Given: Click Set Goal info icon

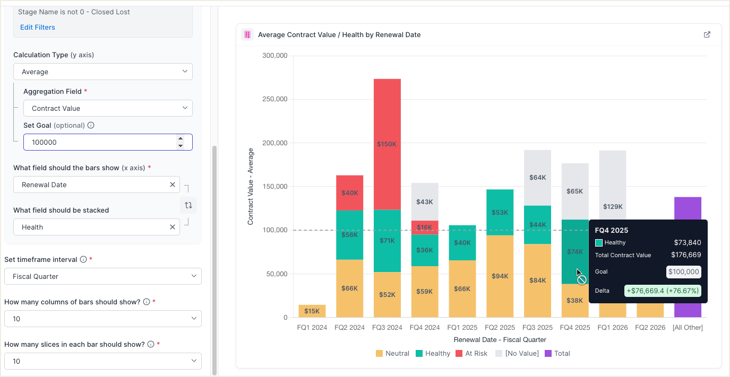Looking at the screenshot, I should pyautogui.click(x=91, y=126).
